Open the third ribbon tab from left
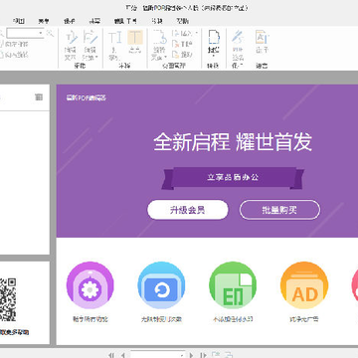 (70, 21)
